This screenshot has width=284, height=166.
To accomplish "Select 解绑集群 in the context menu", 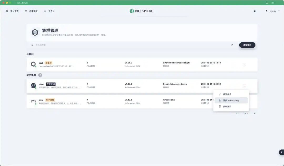I will click(231, 107).
